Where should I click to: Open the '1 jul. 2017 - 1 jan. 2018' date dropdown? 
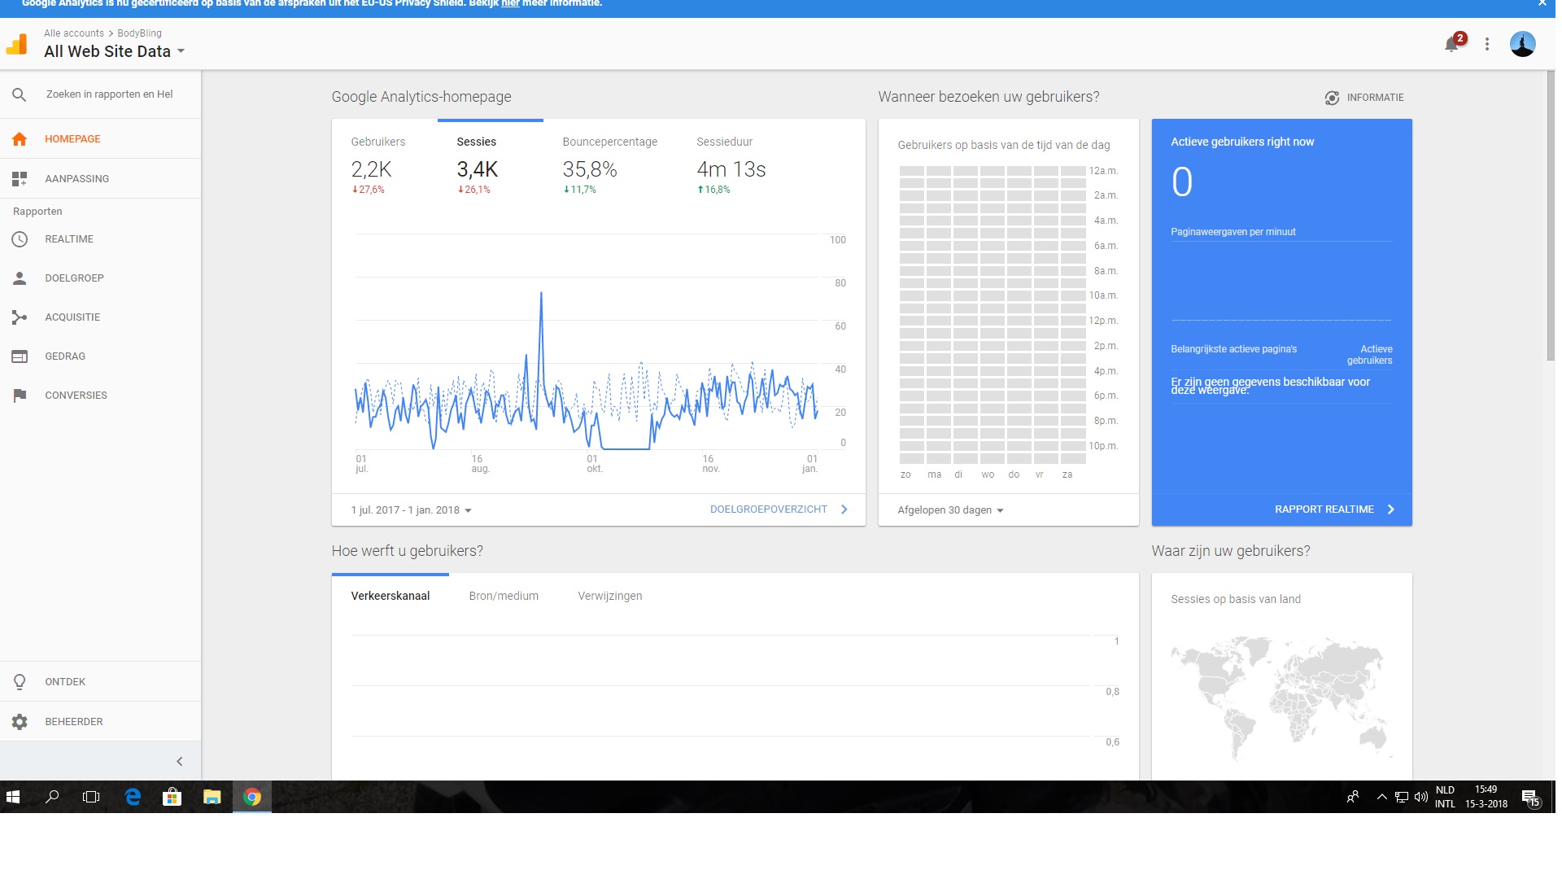(x=411, y=510)
